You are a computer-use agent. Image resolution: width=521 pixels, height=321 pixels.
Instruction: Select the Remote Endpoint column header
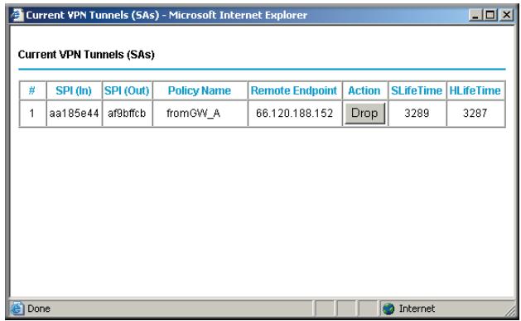click(294, 90)
